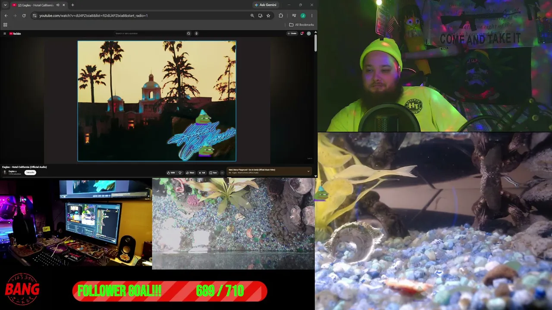
Task: Like the video with thumbs up
Action: [171, 173]
